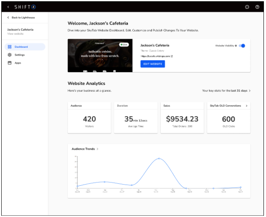Click the highest peak point on the chart
This screenshot has height=217, width=266.
click(159, 158)
